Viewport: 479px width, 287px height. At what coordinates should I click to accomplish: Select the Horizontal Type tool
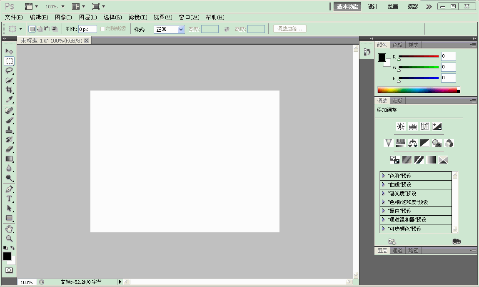pos(9,199)
